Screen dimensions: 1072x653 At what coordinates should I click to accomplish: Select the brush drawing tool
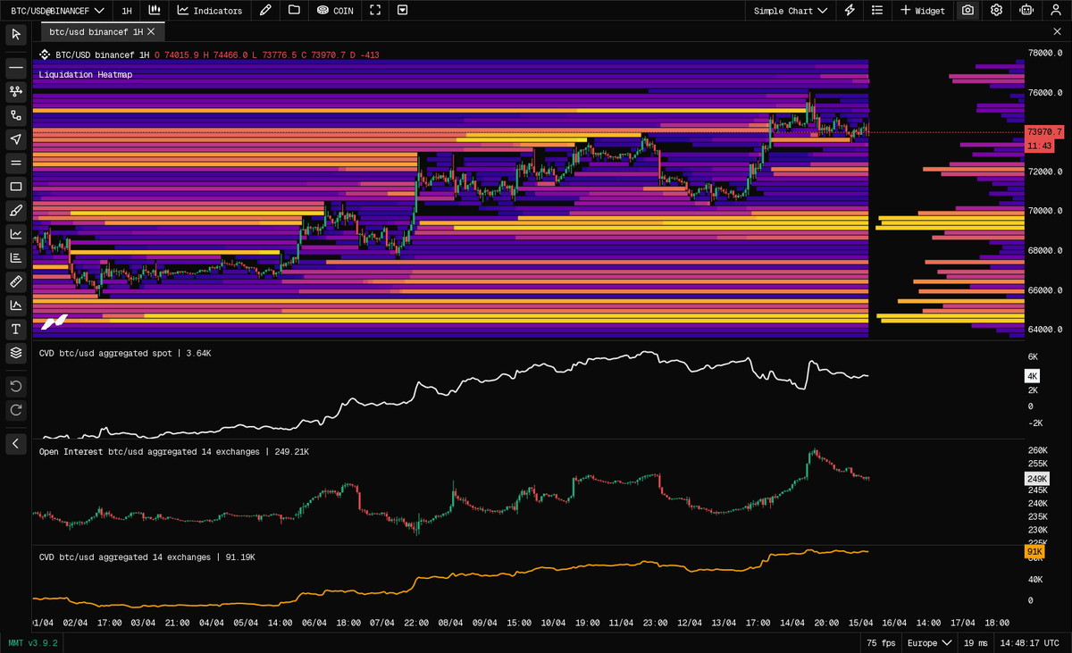pos(15,210)
